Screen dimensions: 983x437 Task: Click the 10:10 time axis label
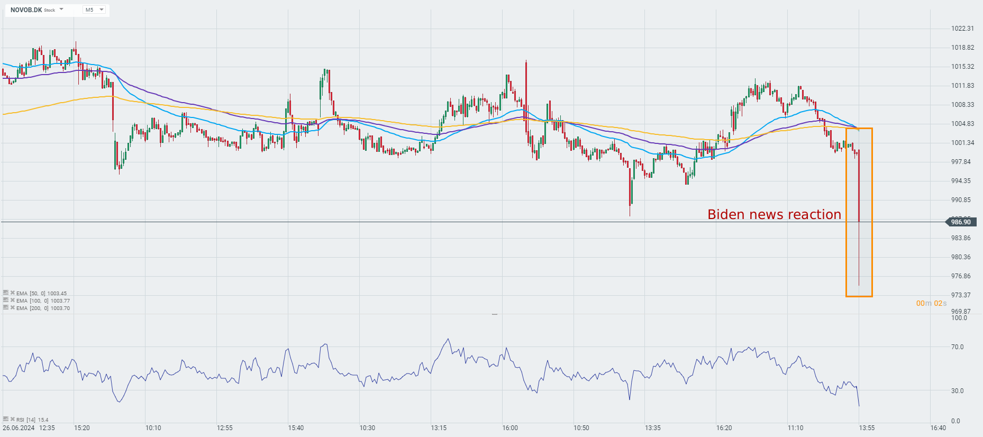(x=153, y=428)
